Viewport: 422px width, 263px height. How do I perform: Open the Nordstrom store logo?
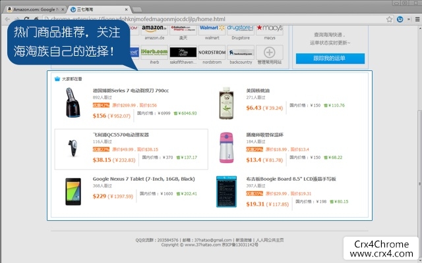[212, 52]
